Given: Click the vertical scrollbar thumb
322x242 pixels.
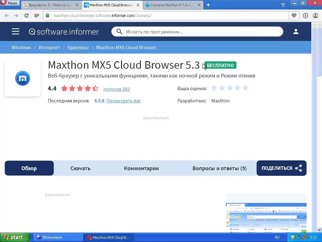Looking at the screenshot, I should pos(319,52).
